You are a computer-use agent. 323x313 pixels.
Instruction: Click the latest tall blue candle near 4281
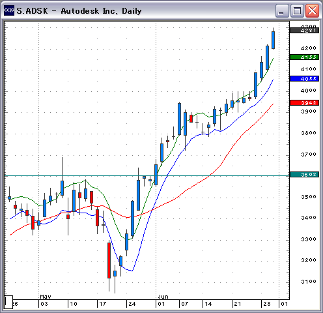click(x=273, y=40)
